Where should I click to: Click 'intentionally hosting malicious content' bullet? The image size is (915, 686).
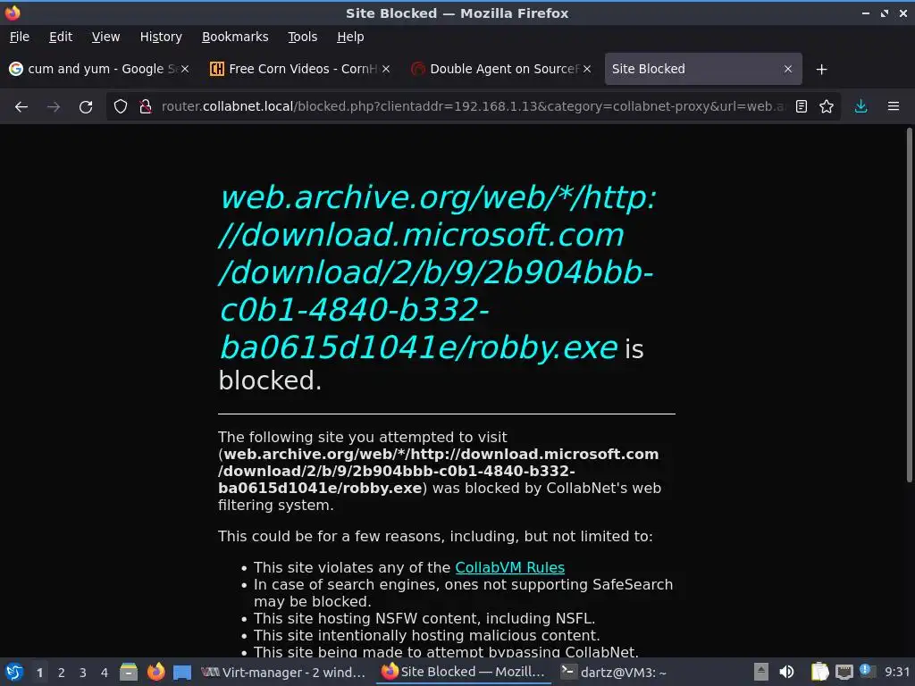click(426, 635)
